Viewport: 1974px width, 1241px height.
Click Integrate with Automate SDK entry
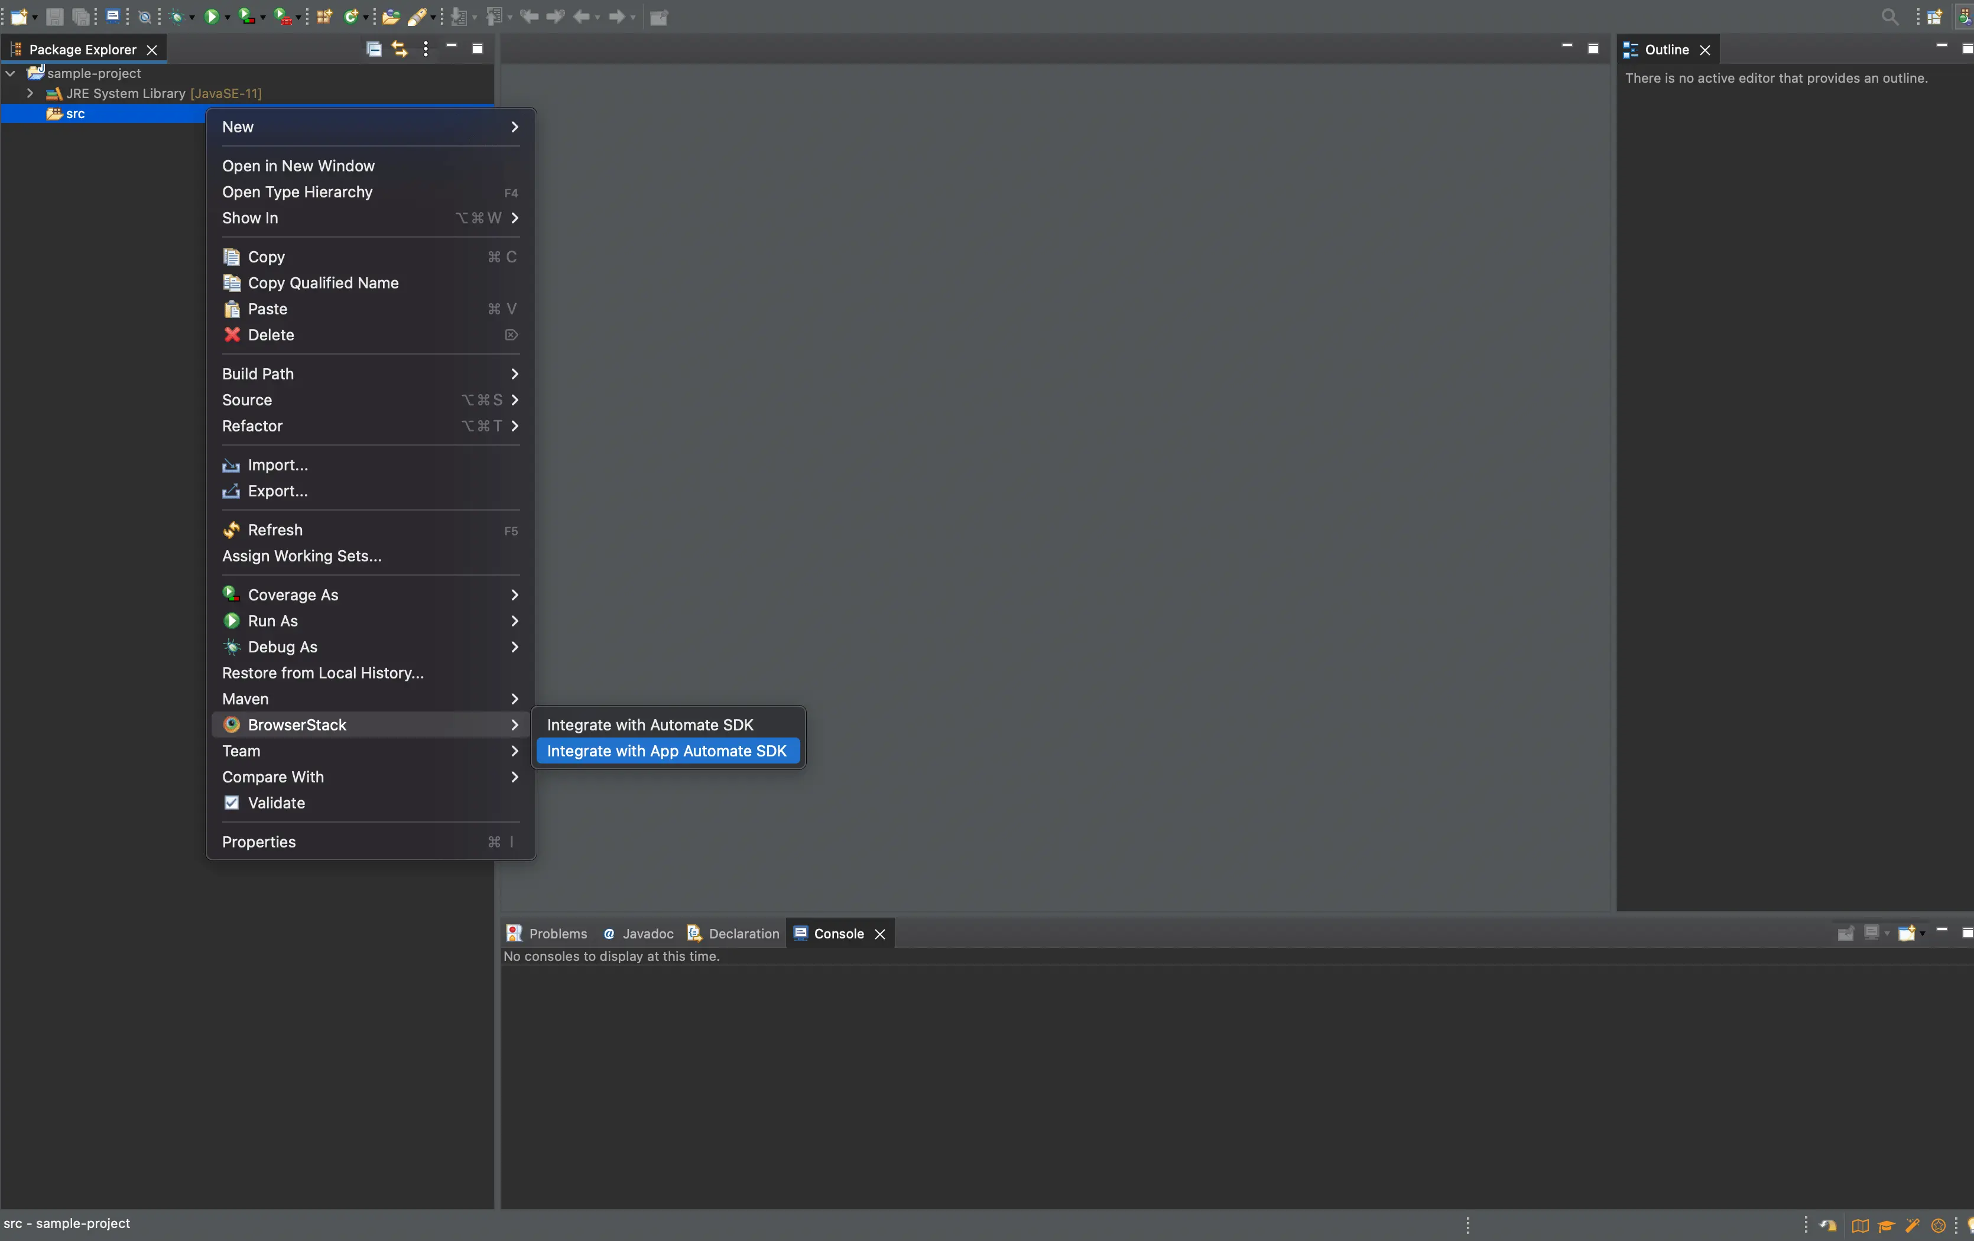coord(650,725)
